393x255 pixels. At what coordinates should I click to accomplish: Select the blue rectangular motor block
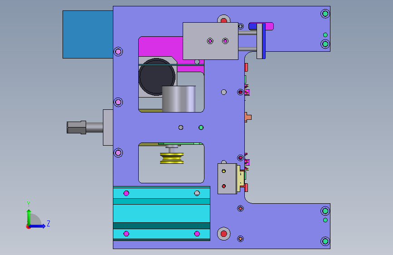[x=88, y=34]
